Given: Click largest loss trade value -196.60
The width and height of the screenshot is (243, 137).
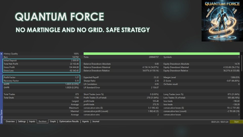Looking at the screenshot, I should (236, 101).
